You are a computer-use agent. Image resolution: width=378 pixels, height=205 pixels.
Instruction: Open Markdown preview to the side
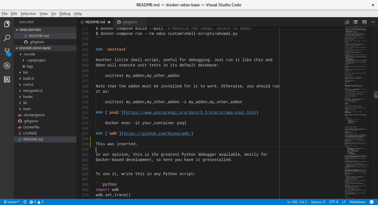click(x=356, y=22)
